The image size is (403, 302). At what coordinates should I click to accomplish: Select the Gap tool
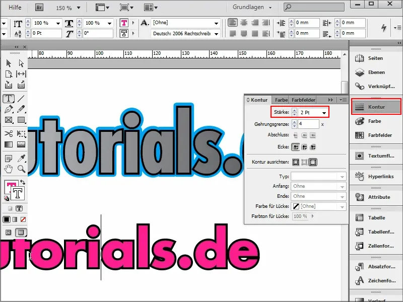[x=21, y=74]
